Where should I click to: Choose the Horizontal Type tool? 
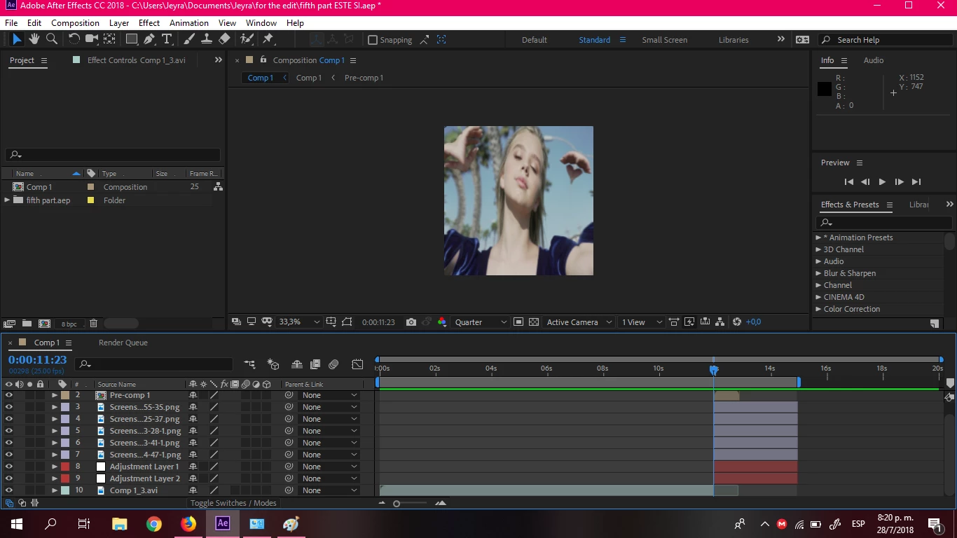tap(167, 39)
